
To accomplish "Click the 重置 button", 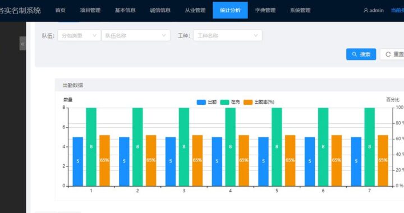I will (x=392, y=54).
